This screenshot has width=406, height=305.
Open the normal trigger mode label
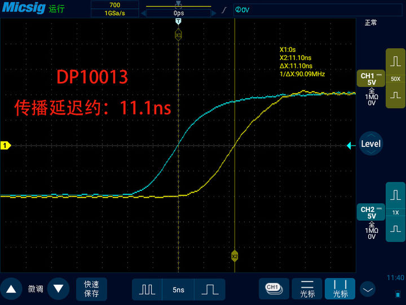click(x=370, y=23)
